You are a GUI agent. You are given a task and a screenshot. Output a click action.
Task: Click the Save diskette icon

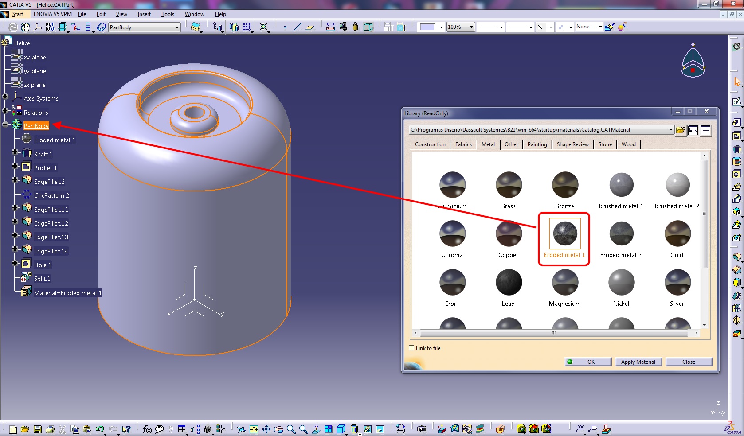pos(38,429)
